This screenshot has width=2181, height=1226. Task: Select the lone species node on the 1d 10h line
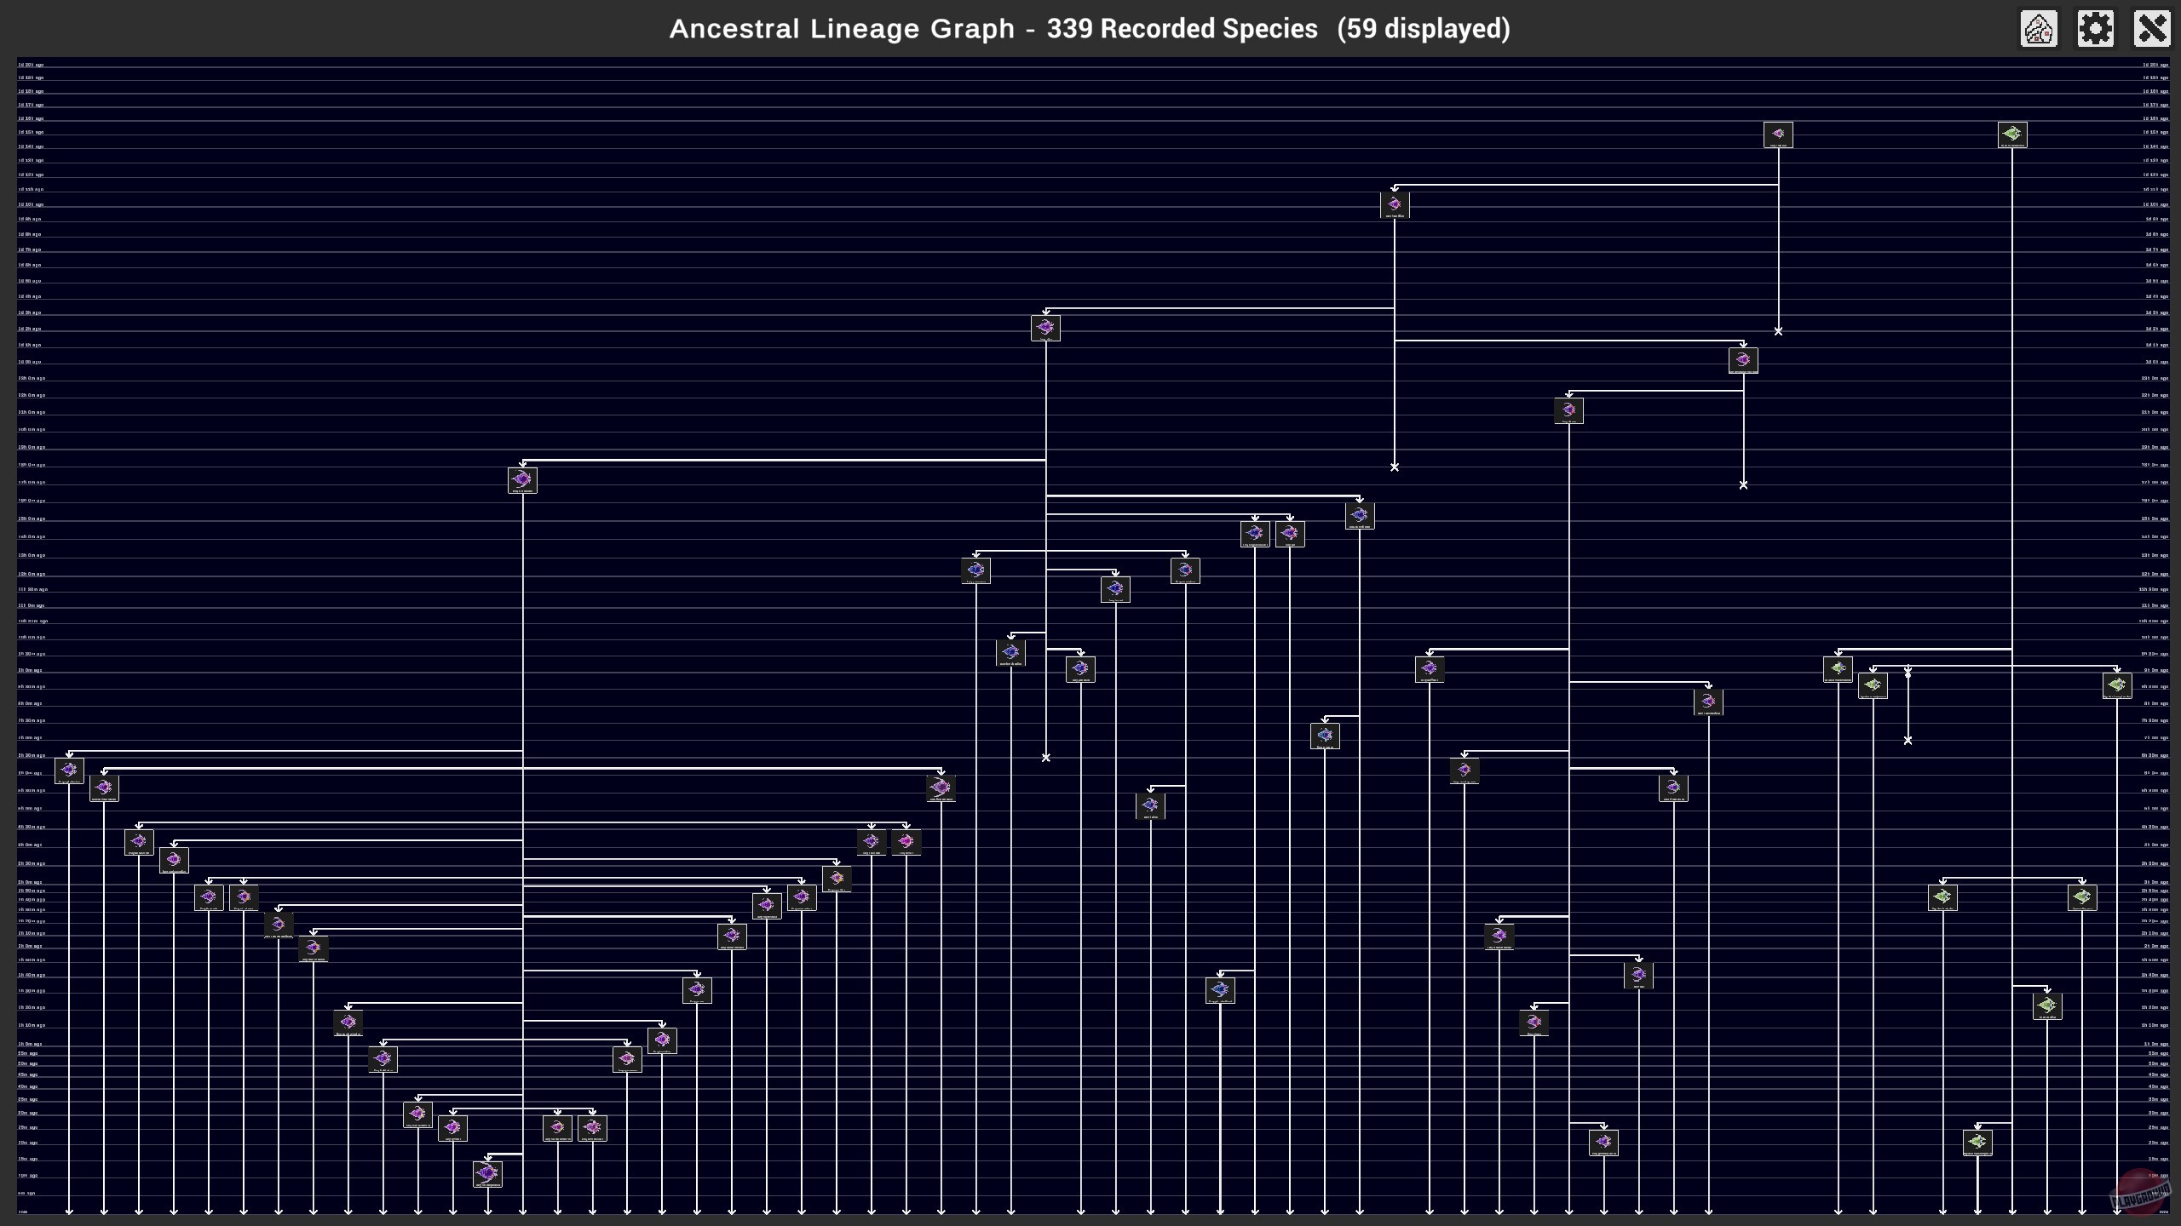point(1395,205)
